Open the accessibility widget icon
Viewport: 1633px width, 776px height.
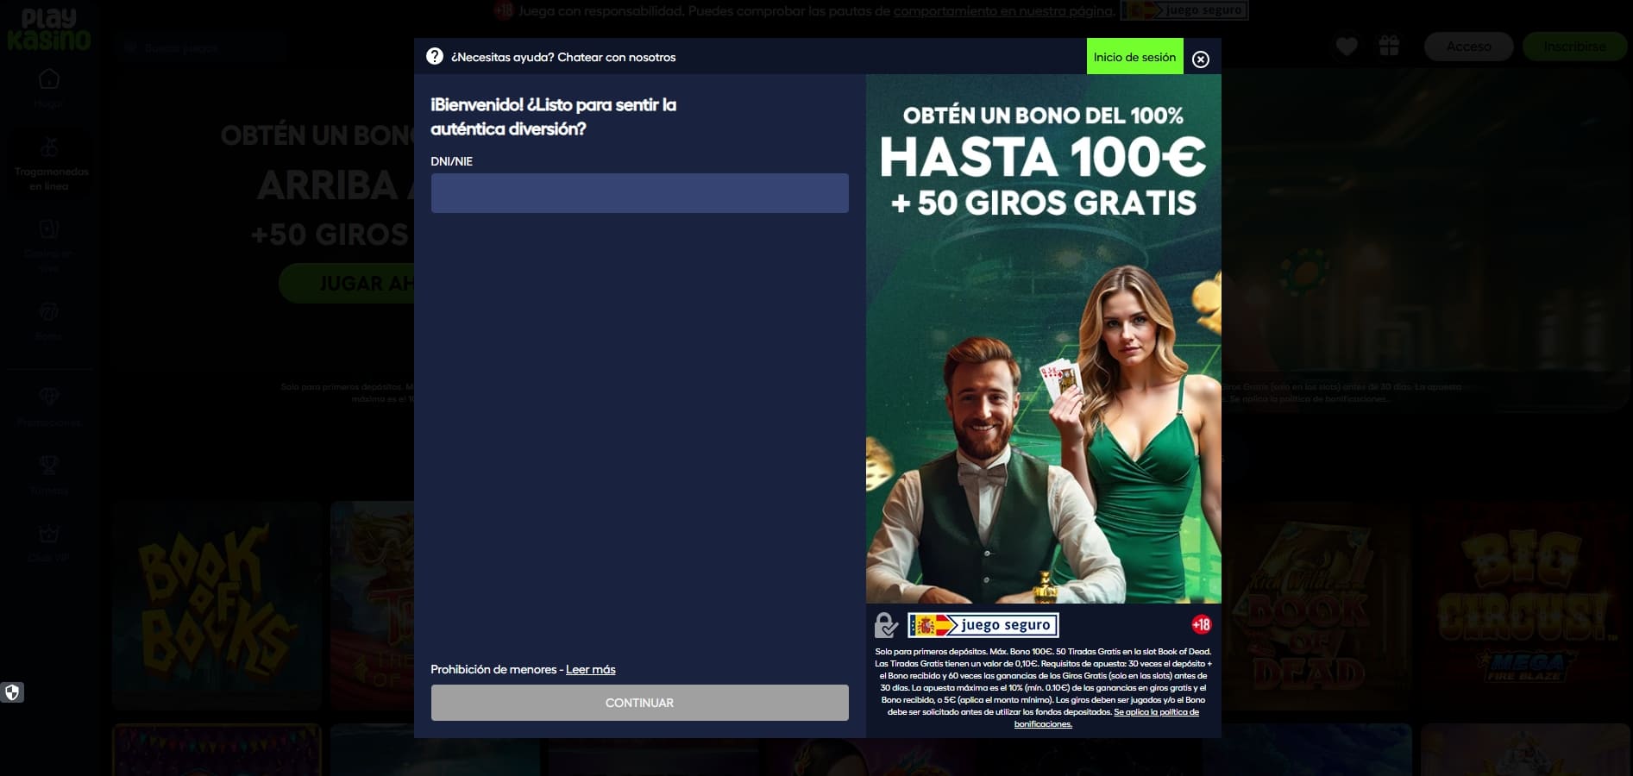point(12,692)
